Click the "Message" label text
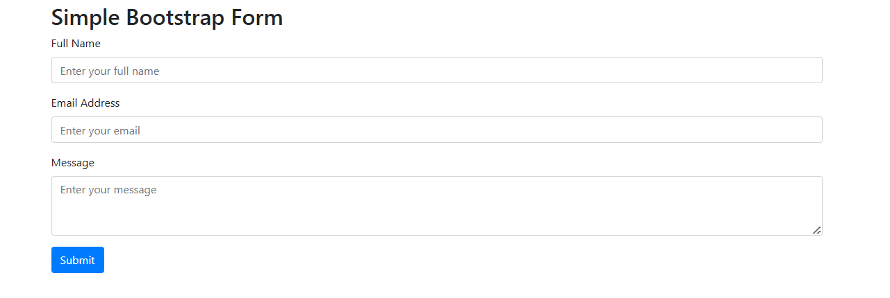The width and height of the screenshot is (890, 298). (x=73, y=163)
